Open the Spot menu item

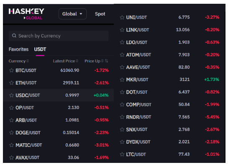coord(100,14)
